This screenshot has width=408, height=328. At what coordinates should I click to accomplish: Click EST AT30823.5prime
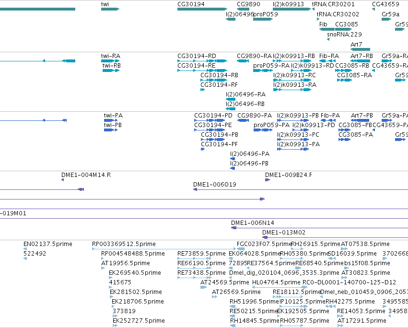[366, 273]
